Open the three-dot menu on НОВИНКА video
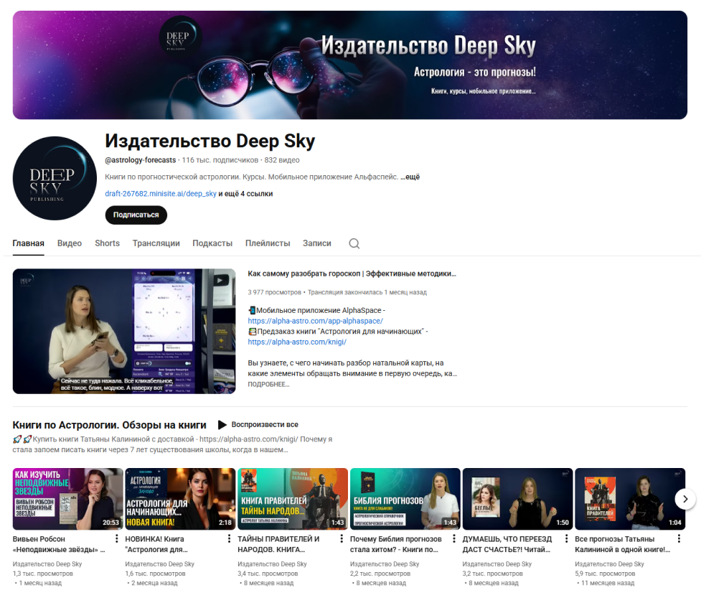Image resolution: width=701 pixels, height=608 pixels. tap(229, 539)
